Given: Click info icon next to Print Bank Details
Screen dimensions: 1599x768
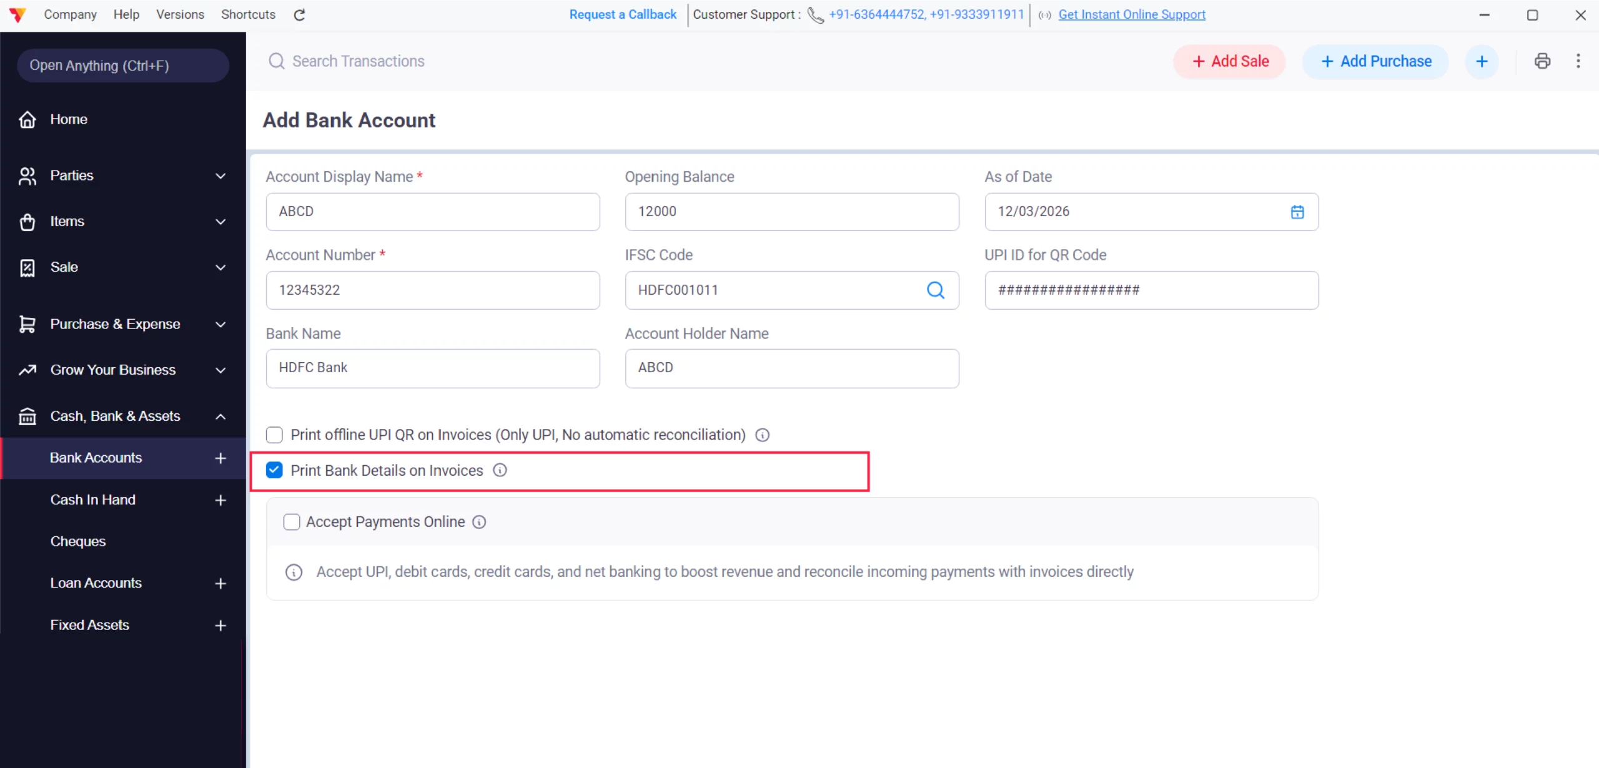Looking at the screenshot, I should coord(500,470).
